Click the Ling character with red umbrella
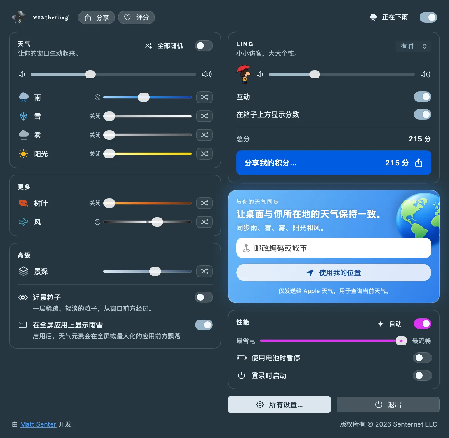This screenshot has height=438, width=449. [x=244, y=74]
